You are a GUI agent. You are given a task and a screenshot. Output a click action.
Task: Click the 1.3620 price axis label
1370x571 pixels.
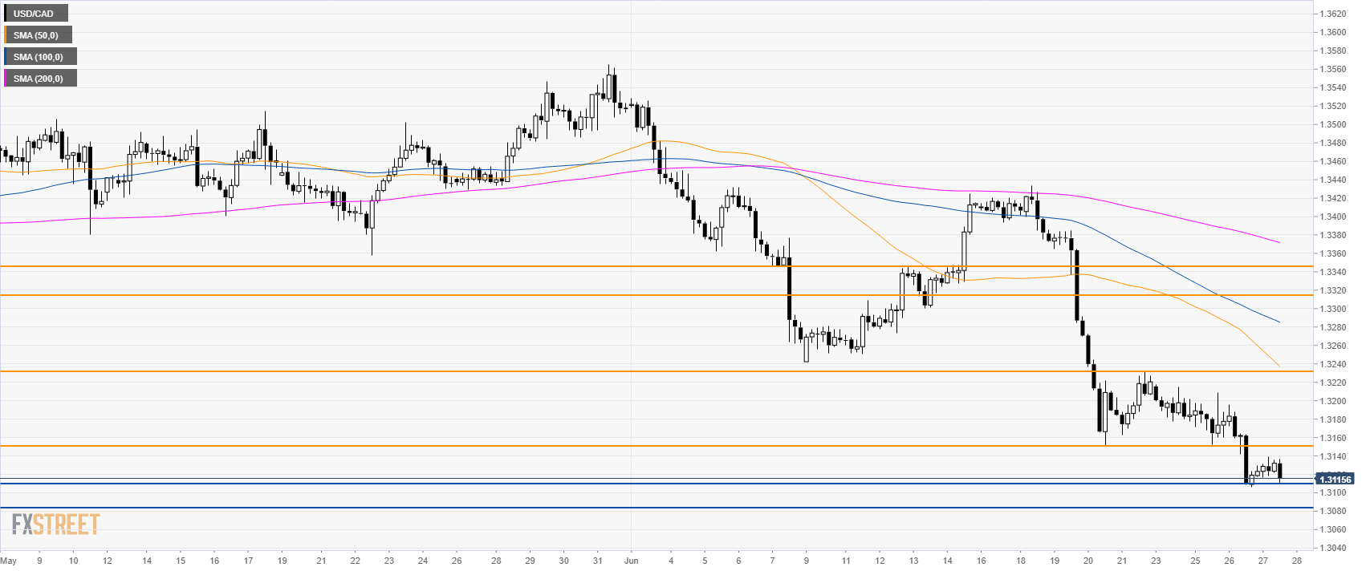[1333, 14]
